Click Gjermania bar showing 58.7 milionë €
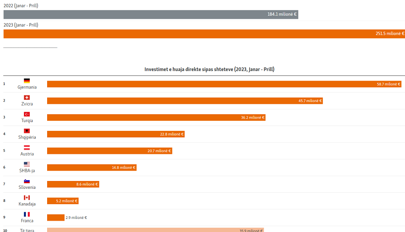 tap(224, 84)
